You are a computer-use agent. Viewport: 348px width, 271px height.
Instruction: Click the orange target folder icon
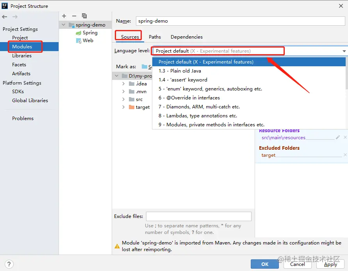click(132, 107)
